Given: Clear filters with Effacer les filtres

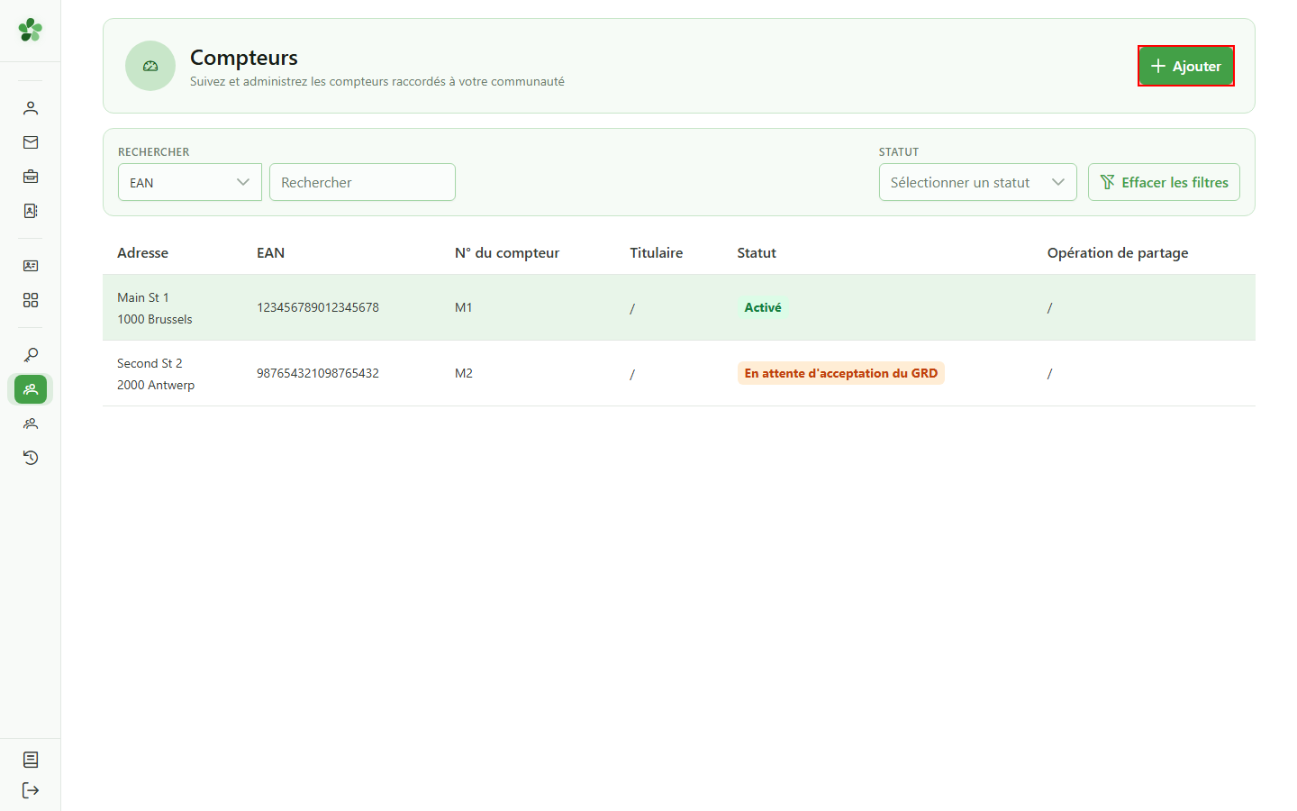Looking at the screenshot, I should (1164, 182).
